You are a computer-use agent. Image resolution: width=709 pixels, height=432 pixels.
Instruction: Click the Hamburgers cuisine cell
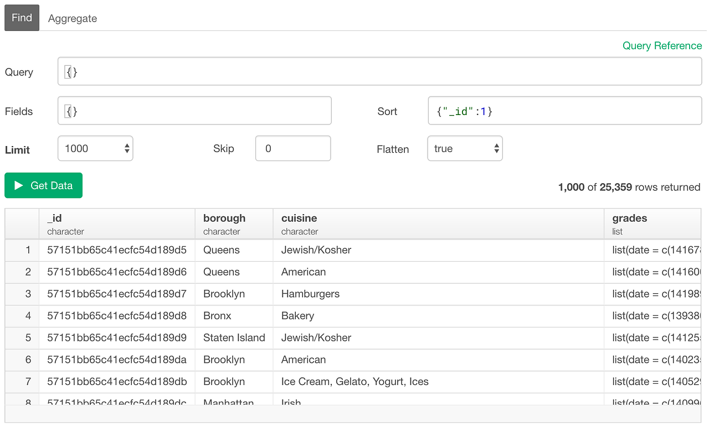[310, 294]
